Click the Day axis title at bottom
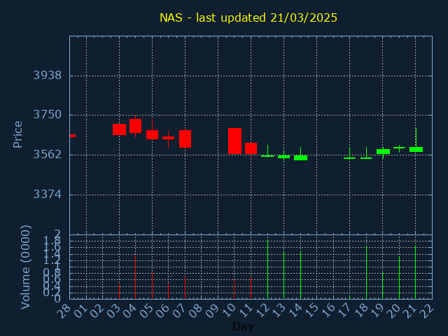 click(243, 326)
